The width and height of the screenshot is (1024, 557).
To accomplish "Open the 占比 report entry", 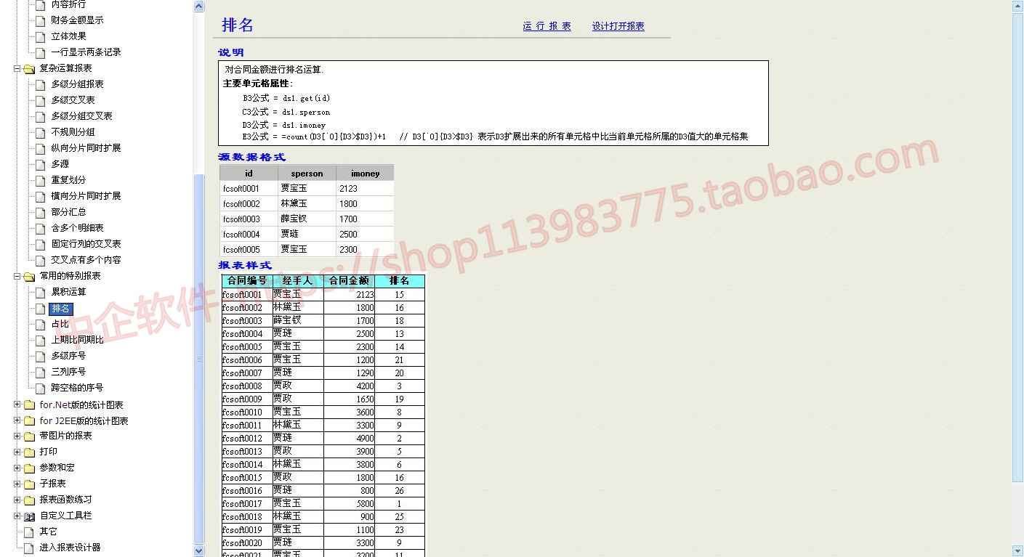I will [60, 324].
